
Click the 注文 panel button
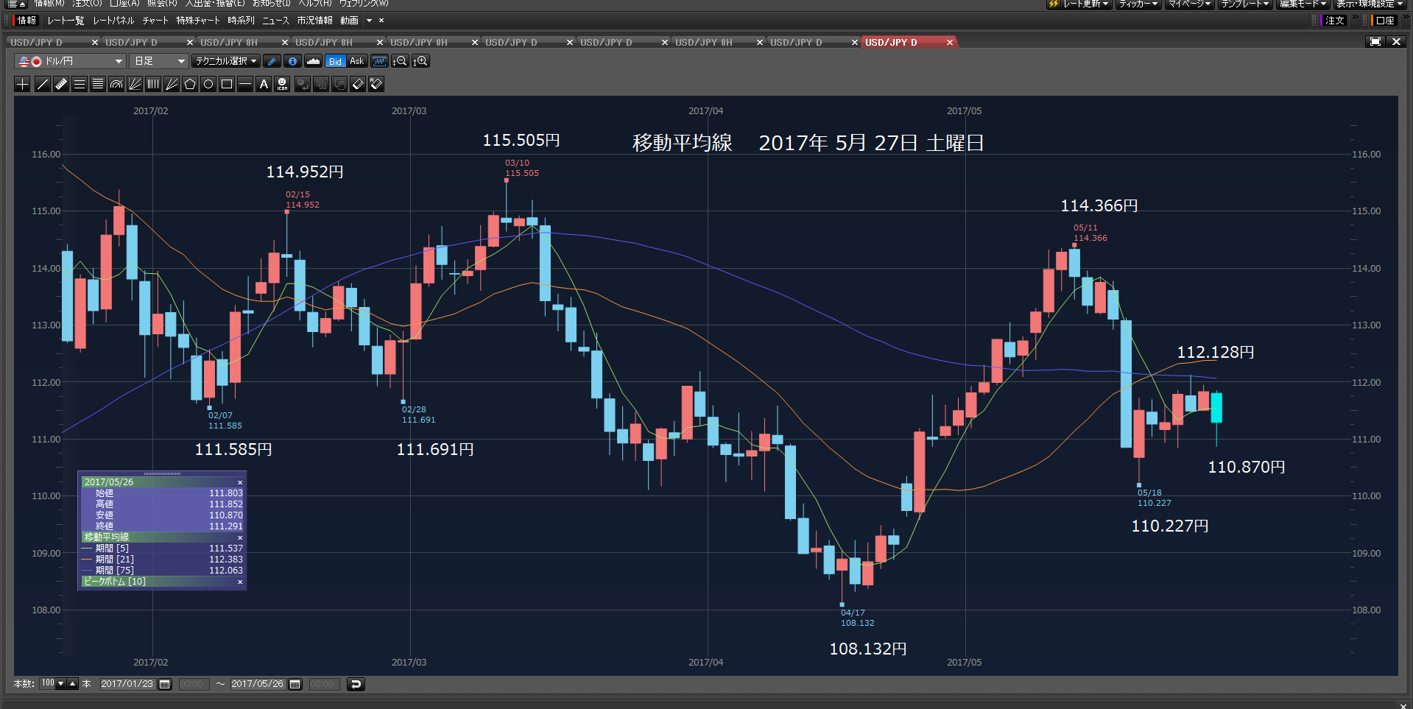pos(1335,21)
